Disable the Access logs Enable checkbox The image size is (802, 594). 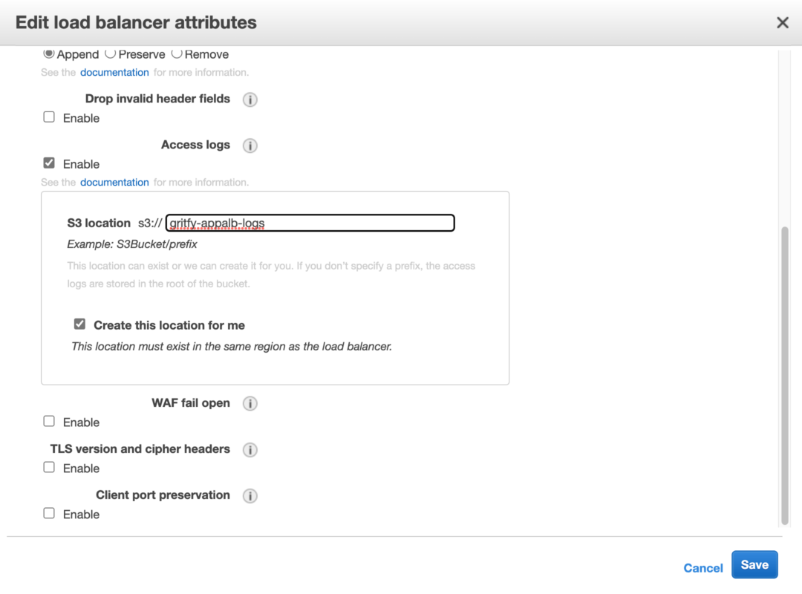(48, 163)
